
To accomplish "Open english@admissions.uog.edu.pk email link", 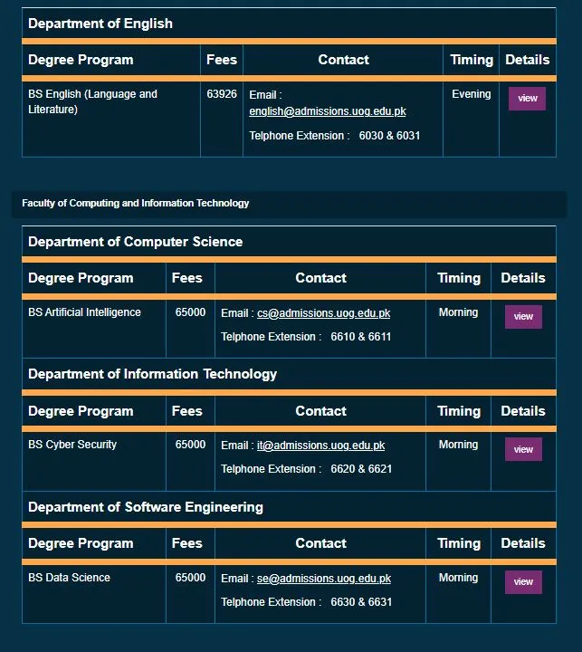I will [328, 111].
